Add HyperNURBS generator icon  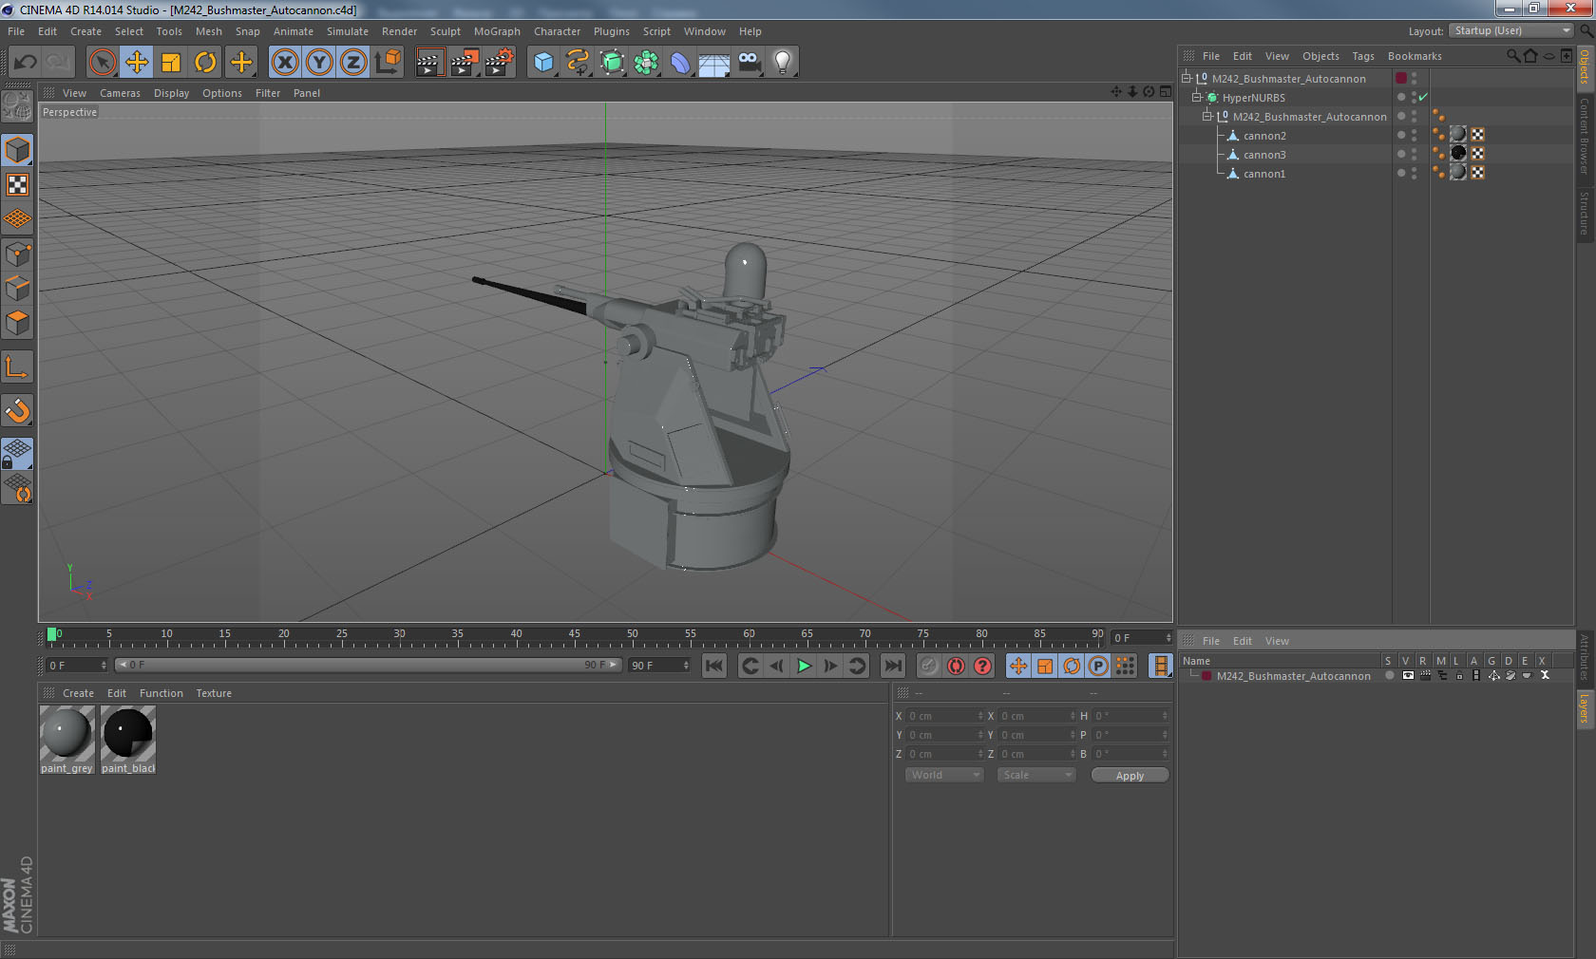[x=612, y=63]
